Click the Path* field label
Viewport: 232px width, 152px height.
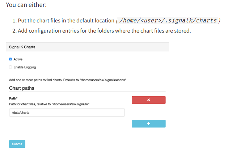14,98
